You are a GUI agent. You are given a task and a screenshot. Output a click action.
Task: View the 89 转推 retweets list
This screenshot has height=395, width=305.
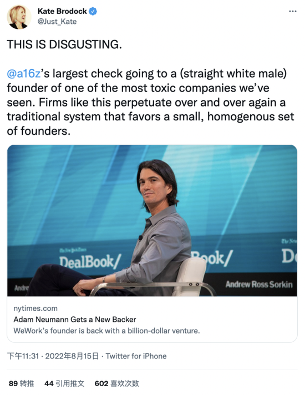click(x=21, y=384)
